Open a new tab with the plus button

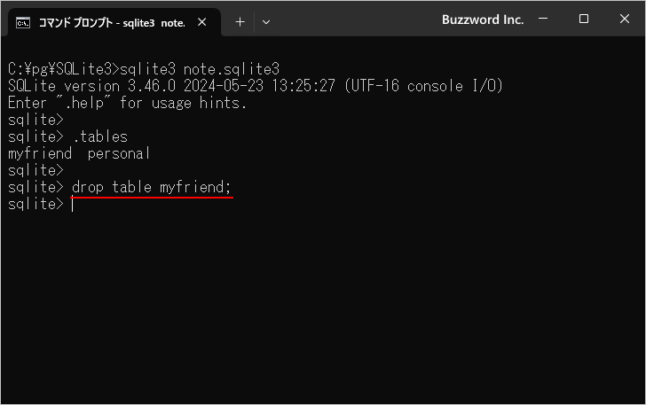coord(240,21)
